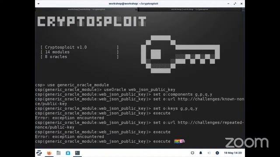This screenshot has width=280, height=157.
Task: Launch Firefox from the taskbar
Action: click(x=49, y=153)
